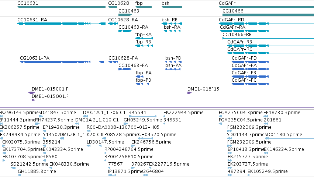Select EST SD21843.5prime
The image size is (314, 177).
pos(57,113)
